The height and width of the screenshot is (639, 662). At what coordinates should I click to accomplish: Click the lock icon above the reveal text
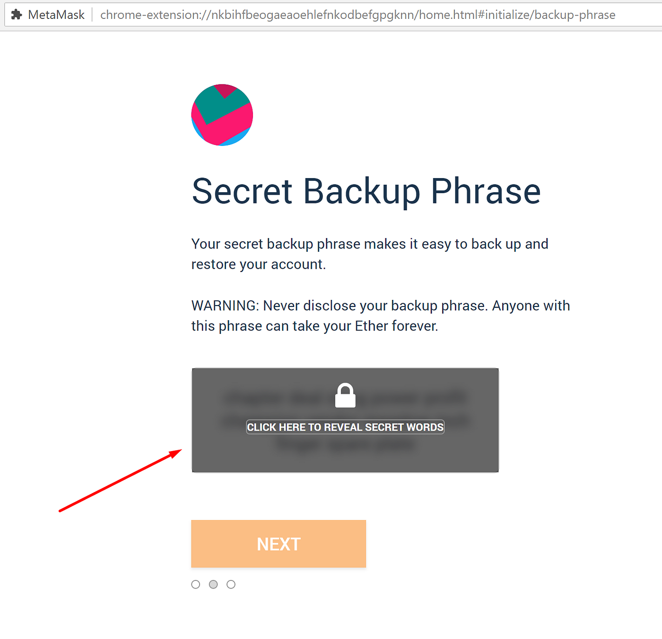click(345, 395)
